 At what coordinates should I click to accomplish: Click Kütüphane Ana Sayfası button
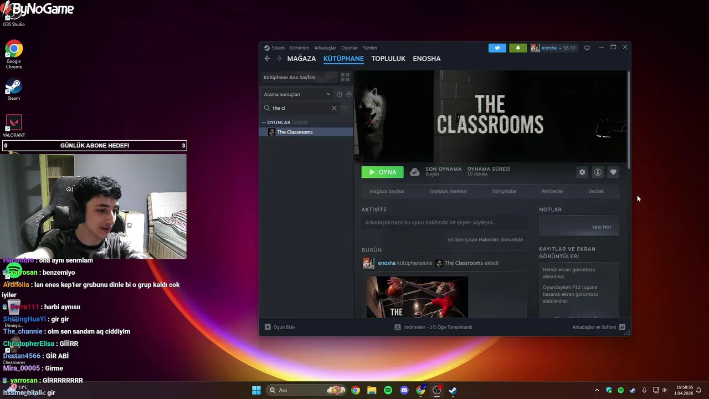click(299, 78)
